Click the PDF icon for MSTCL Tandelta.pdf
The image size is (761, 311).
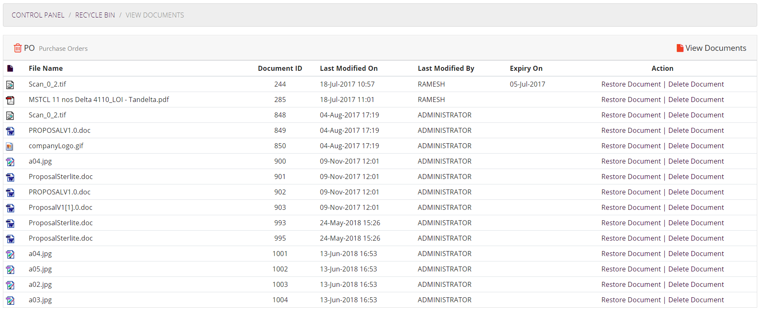click(x=10, y=100)
